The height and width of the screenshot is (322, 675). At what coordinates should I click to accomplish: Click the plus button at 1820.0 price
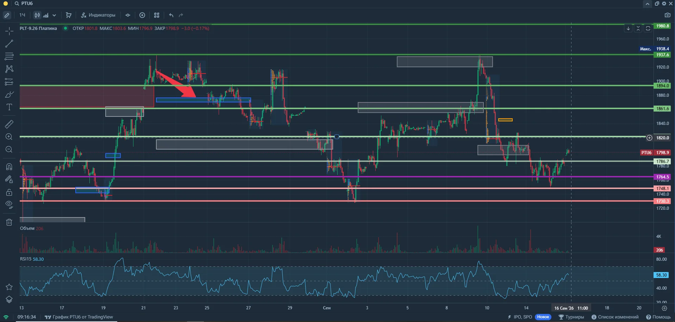(649, 138)
